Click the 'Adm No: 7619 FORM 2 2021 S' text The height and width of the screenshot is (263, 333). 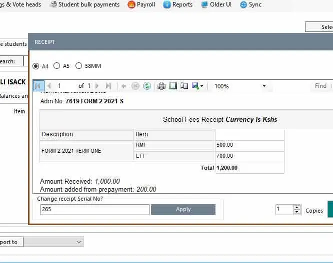82,101
